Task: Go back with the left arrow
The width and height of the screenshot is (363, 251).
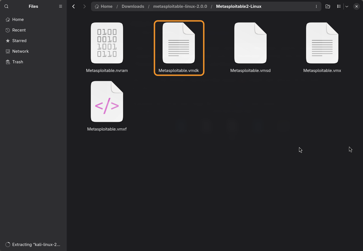Action: point(74,6)
